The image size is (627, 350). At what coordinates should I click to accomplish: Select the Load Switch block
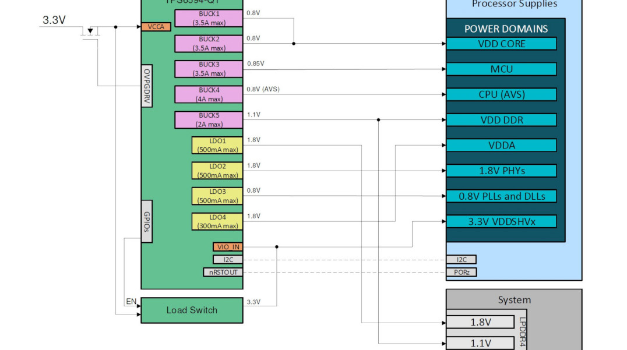pyautogui.click(x=192, y=310)
